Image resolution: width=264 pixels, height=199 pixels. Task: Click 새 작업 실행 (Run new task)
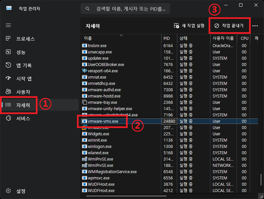[x=189, y=26]
